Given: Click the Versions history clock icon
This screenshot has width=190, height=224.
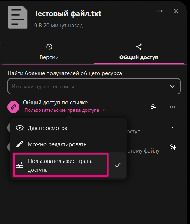Looking at the screenshot, I should (x=49, y=47).
